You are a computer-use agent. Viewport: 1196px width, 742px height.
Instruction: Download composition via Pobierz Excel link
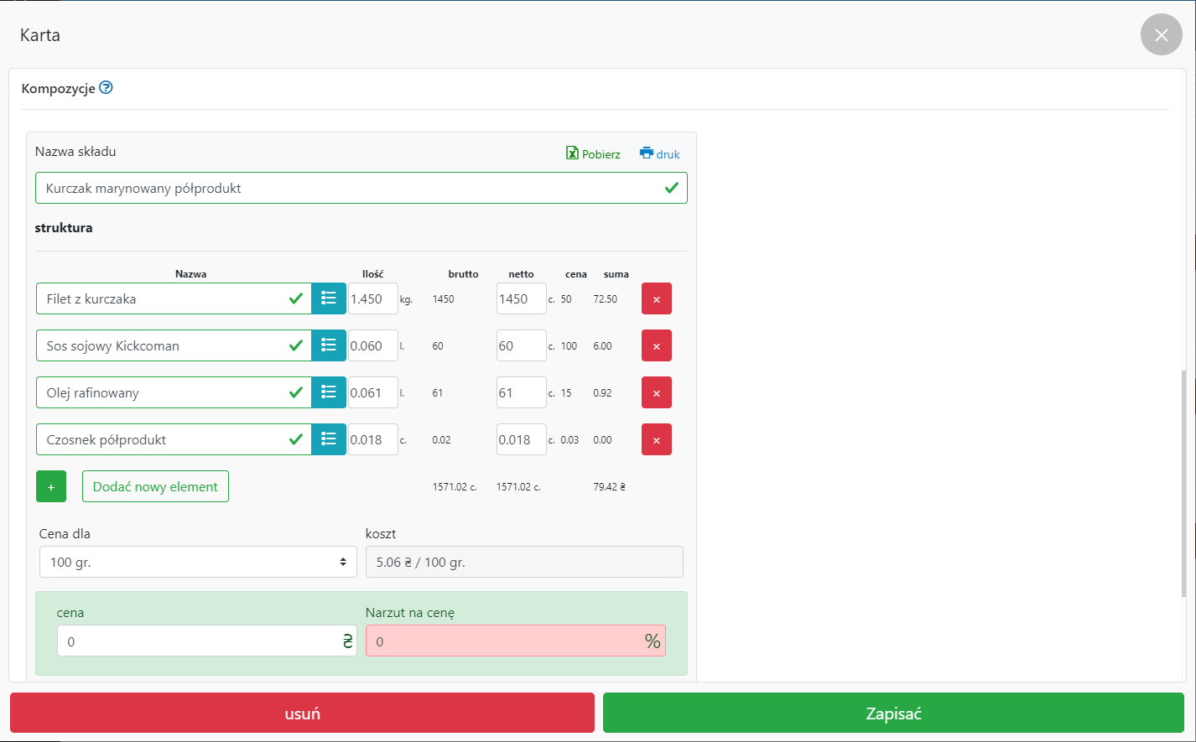click(x=593, y=154)
